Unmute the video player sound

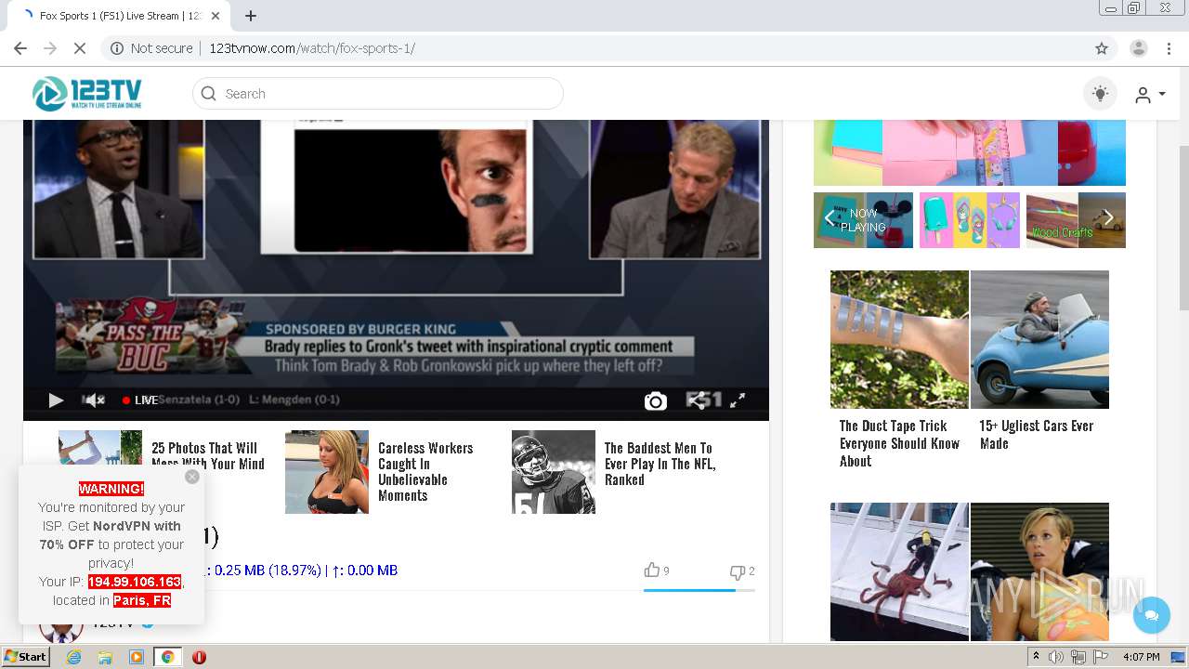(x=95, y=400)
